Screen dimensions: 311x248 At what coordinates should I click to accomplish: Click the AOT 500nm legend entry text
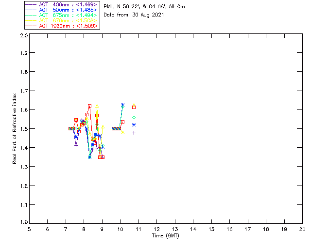pos(68,10)
